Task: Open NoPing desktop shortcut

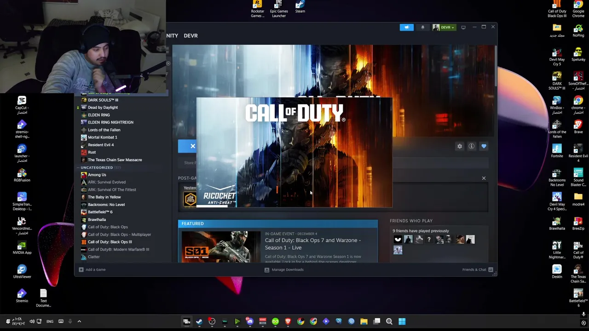Action: [x=578, y=31]
